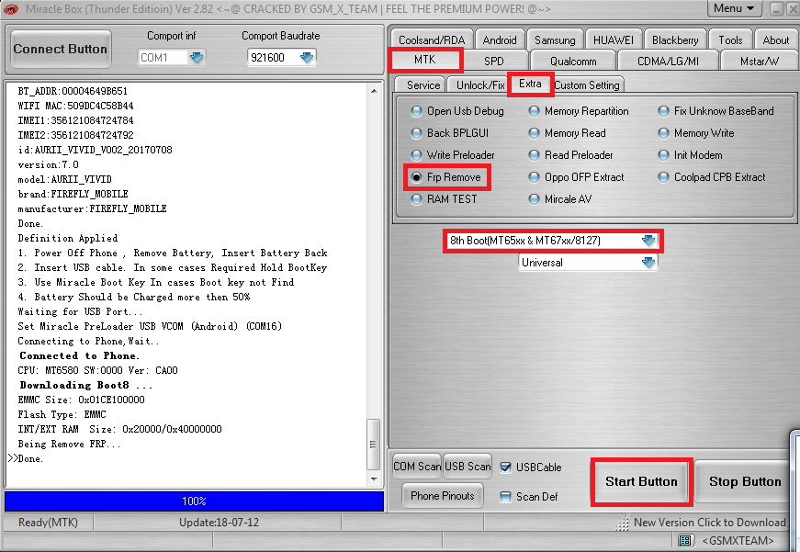Open the Custom Setting sub-tab

587,85
